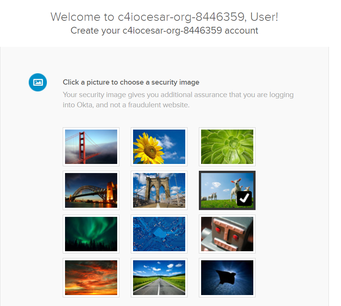
Task: Choose the Golden Gate Bridge security image
Action: [91, 147]
